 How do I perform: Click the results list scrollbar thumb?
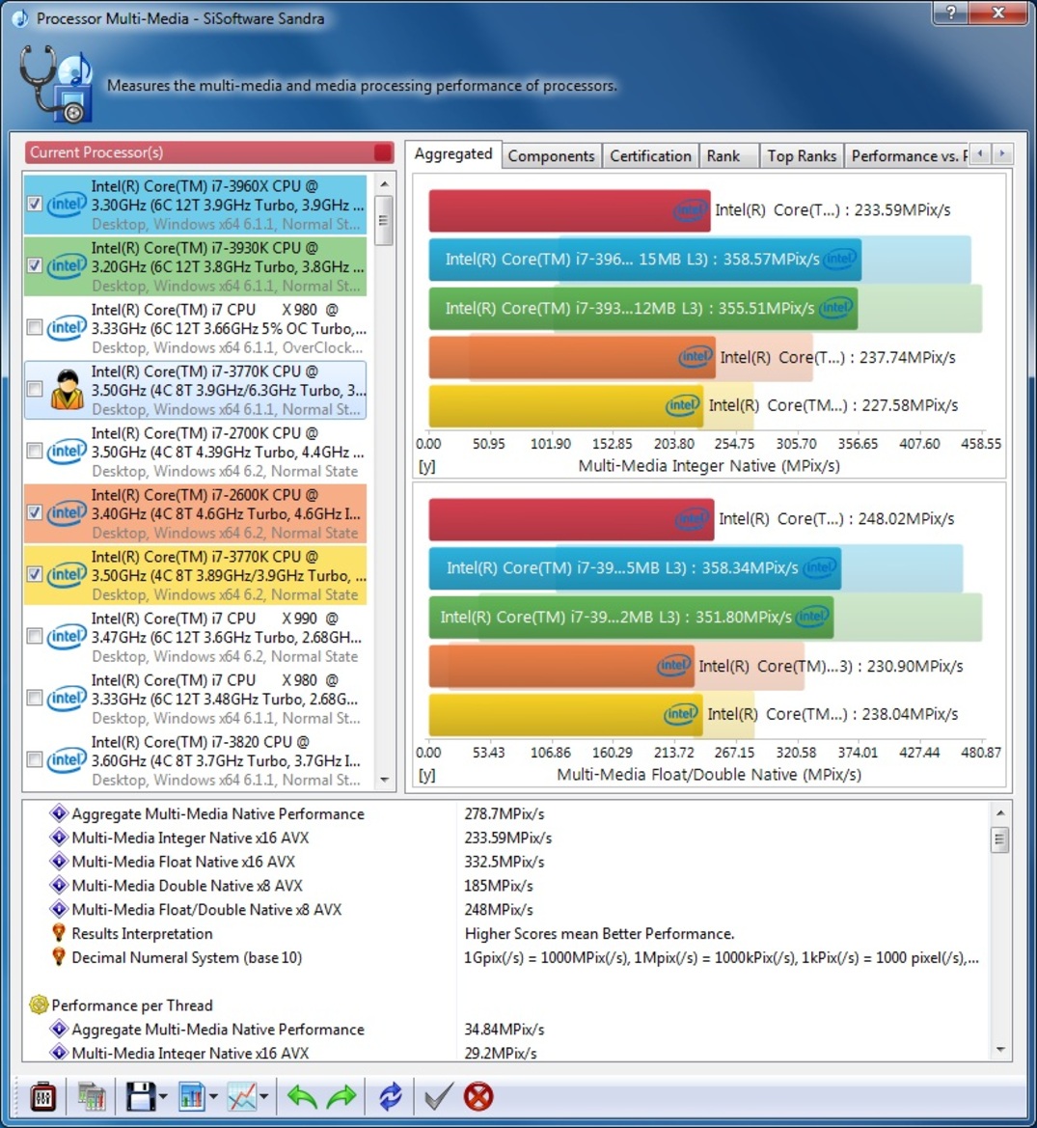1000,839
